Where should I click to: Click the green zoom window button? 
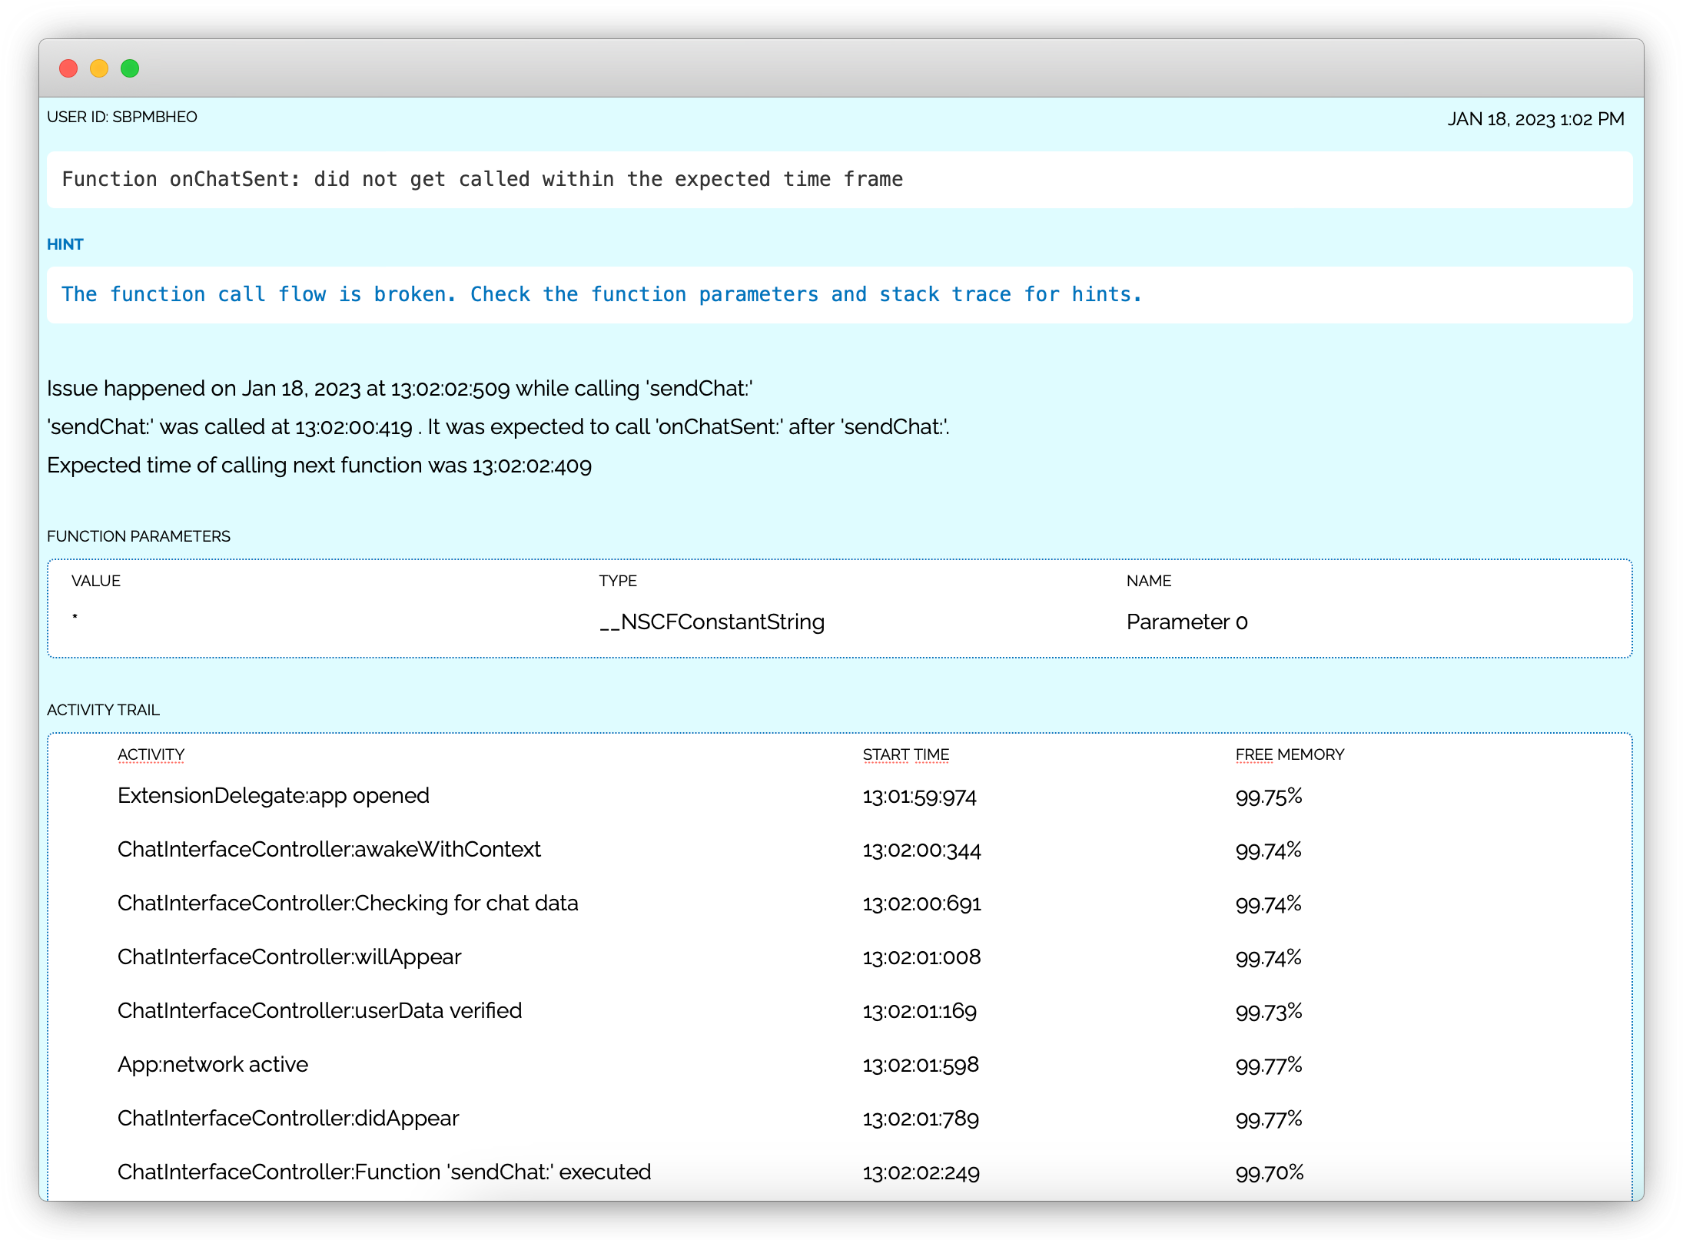coord(130,68)
